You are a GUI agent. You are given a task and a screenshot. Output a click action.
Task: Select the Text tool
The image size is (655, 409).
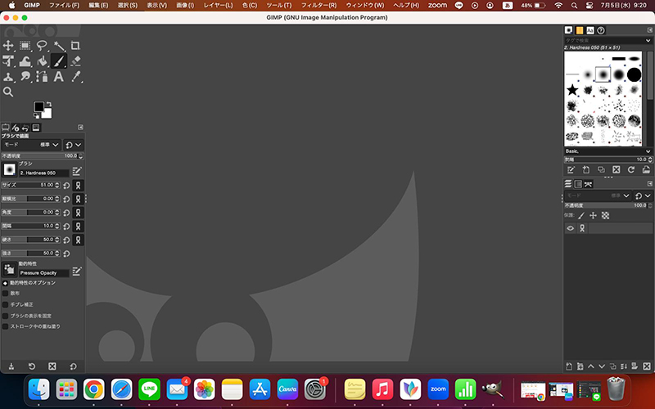(x=59, y=76)
